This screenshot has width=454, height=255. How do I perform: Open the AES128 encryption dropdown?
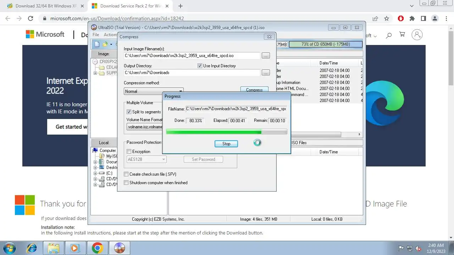click(146, 159)
